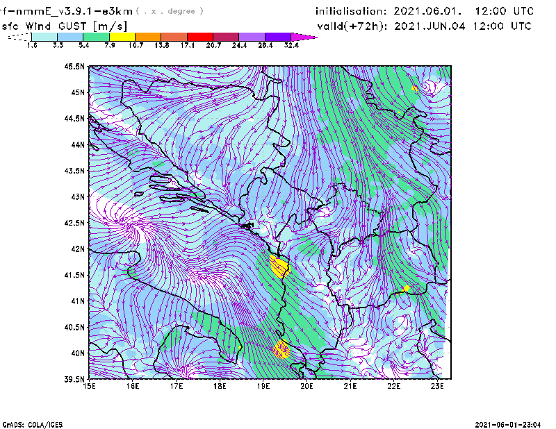Click the legend value "28.4"

click(265, 45)
